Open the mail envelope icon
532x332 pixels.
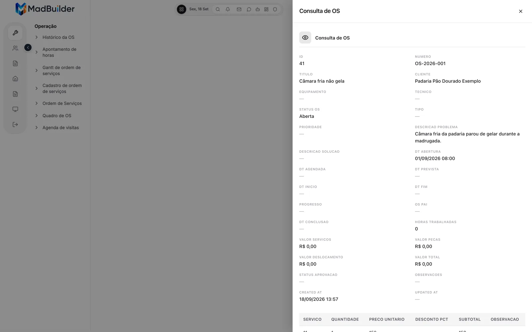click(x=239, y=9)
